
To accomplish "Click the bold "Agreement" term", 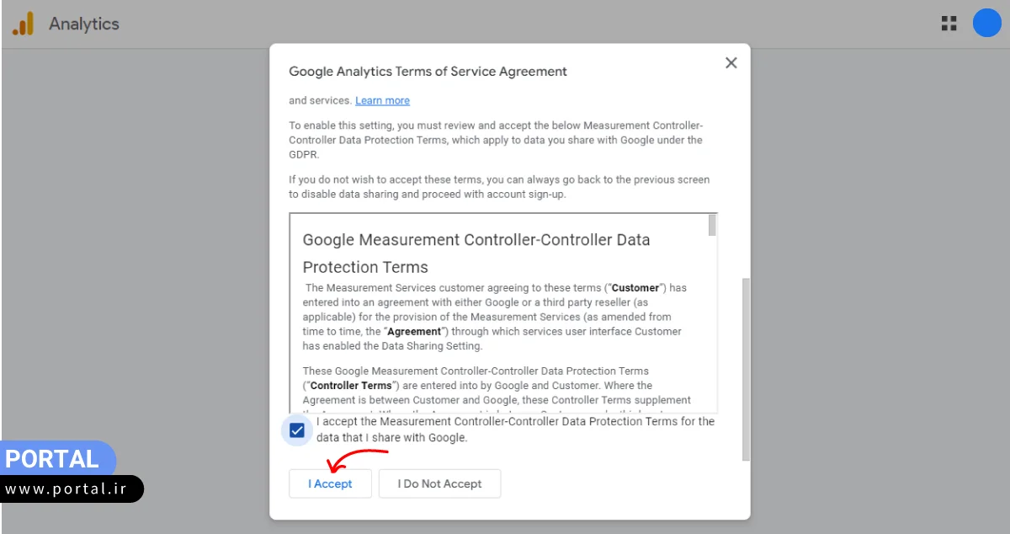I will tap(415, 332).
